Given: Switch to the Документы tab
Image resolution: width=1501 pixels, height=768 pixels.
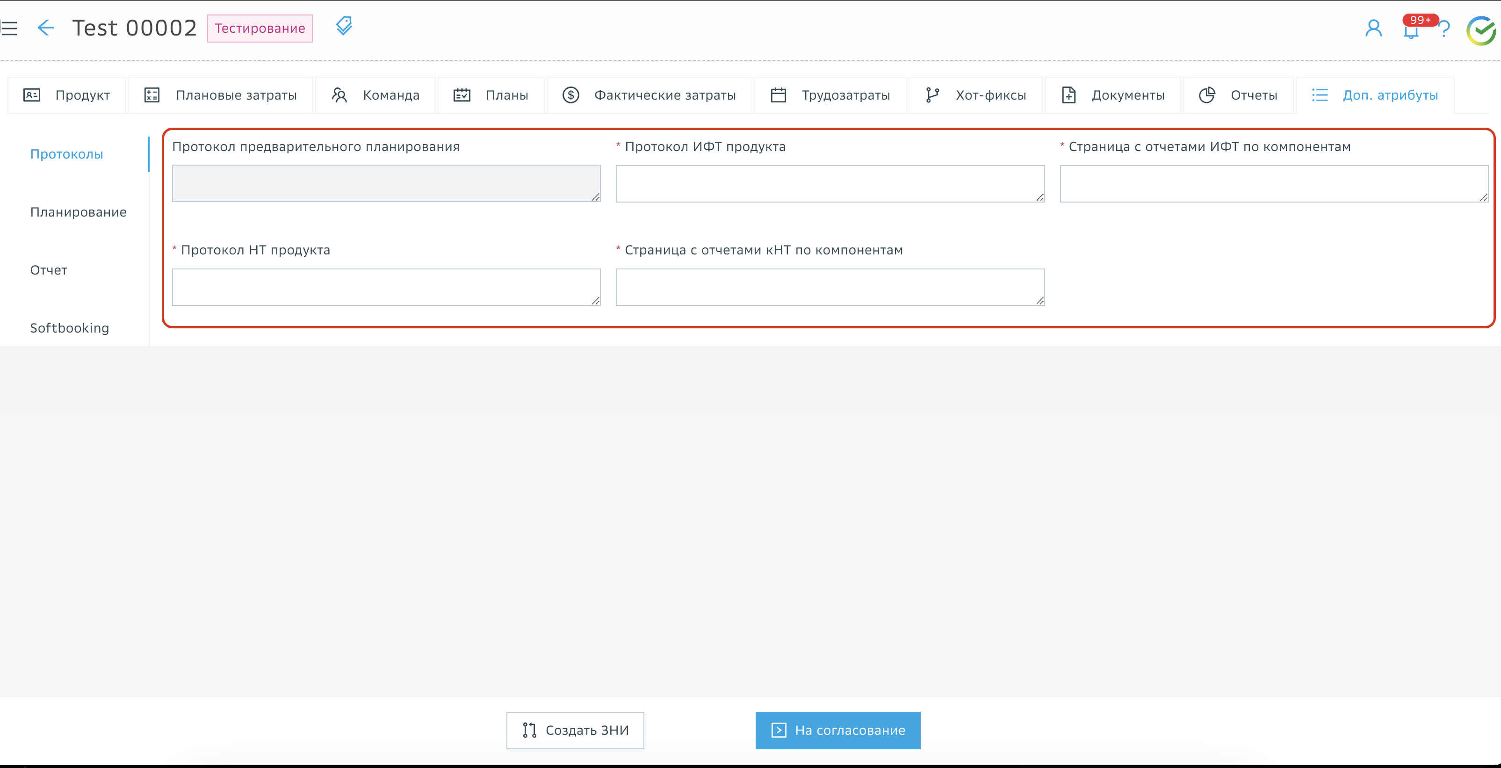Looking at the screenshot, I should pyautogui.click(x=1113, y=95).
